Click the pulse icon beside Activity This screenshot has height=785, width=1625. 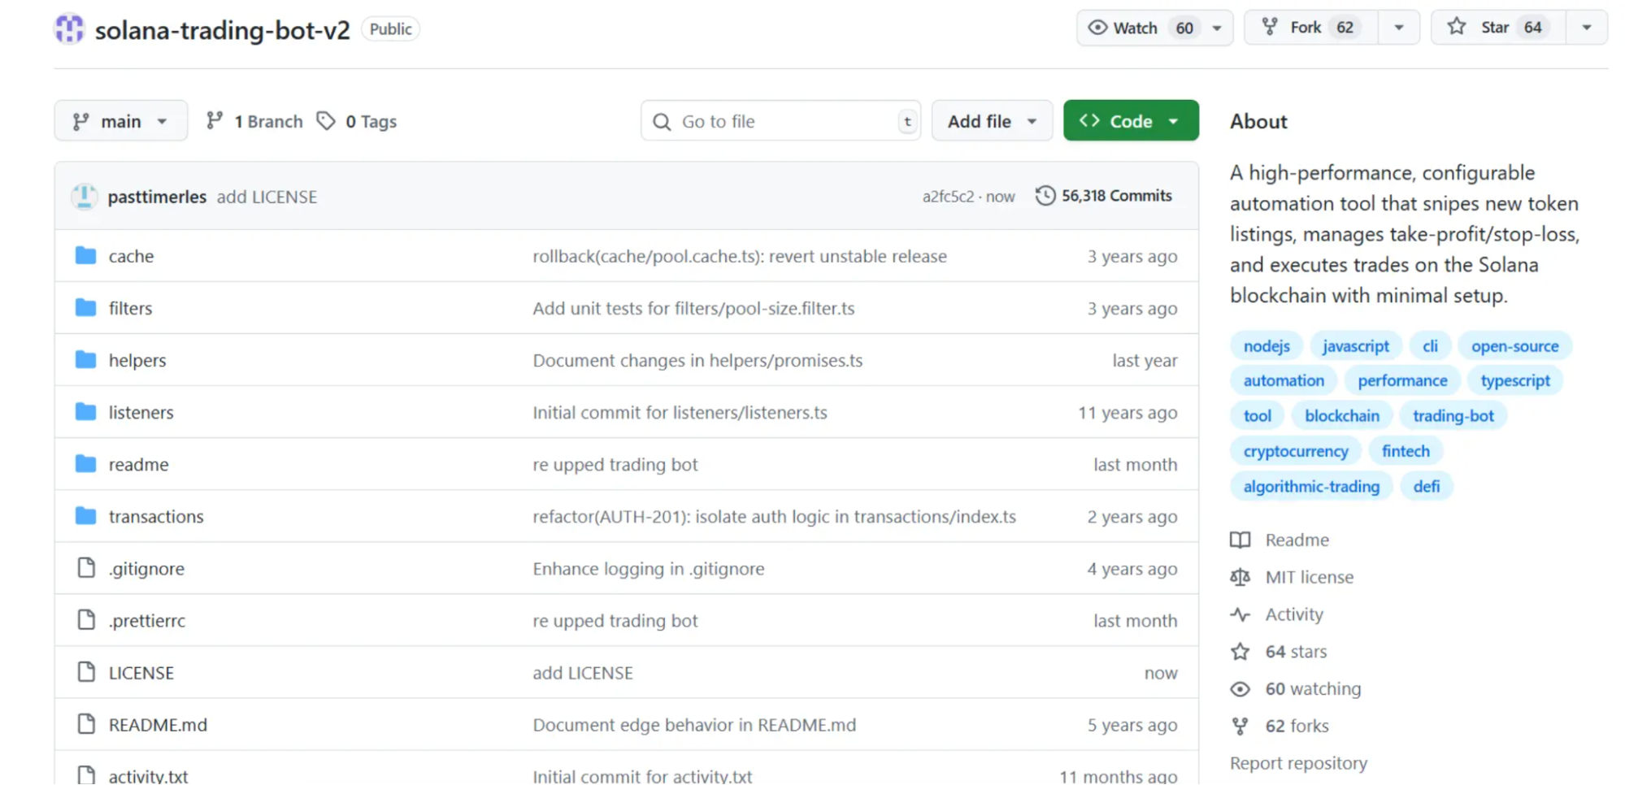(1240, 614)
